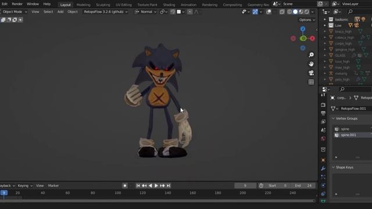
Task: Open the Render menu
Action: 17,4
